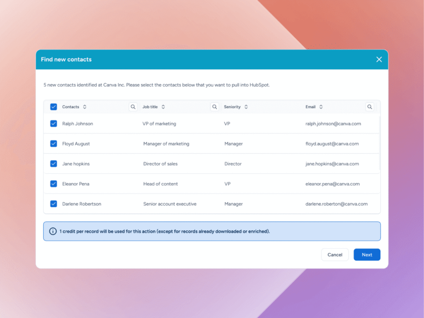Screen dimensions: 424x318
Task: Sort by Seniority column arrows
Action: [x=246, y=107]
